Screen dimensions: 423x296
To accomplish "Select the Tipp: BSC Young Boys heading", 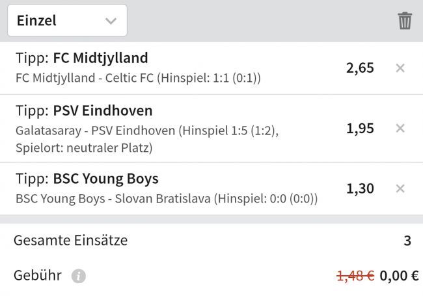I will click(x=86, y=179).
